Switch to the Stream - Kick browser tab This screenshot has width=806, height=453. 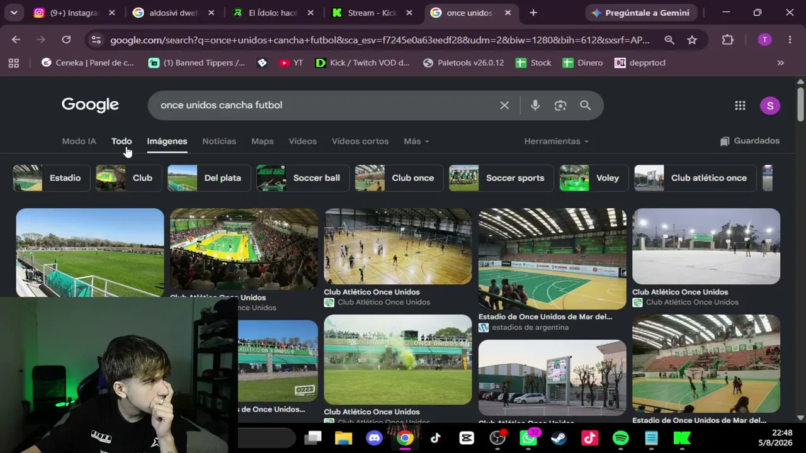(x=372, y=13)
